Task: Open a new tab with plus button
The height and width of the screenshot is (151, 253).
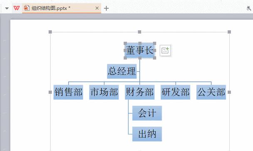Action: click(106, 8)
